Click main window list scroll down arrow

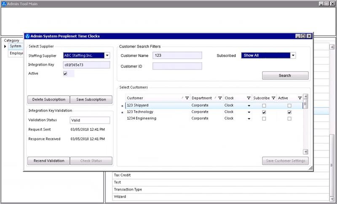click(x=332, y=199)
